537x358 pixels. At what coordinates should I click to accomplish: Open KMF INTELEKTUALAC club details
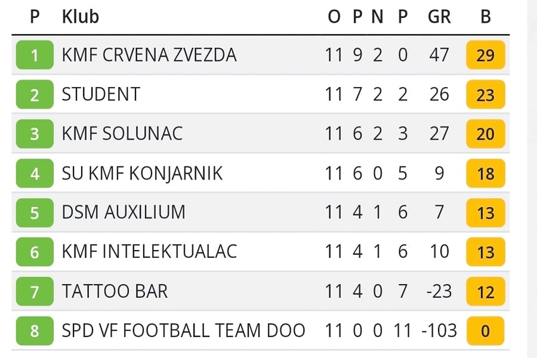point(149,251)
